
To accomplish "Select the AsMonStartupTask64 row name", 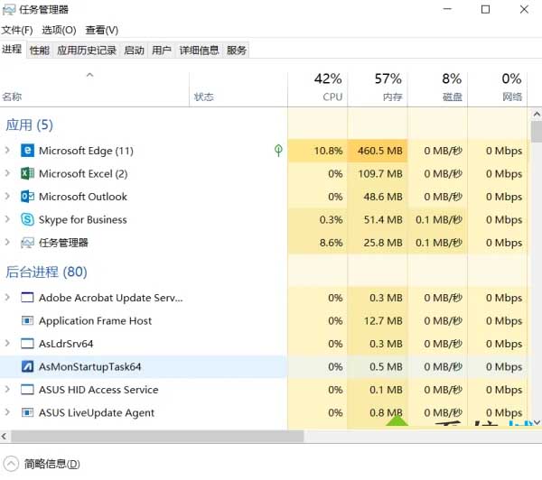I will (x=89, y=366).
